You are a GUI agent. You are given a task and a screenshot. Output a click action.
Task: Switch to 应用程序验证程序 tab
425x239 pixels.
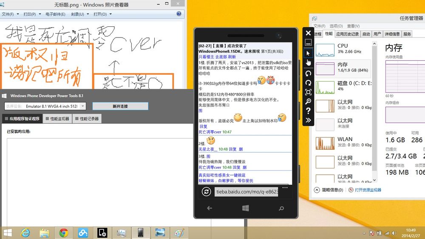pos(22,119)
